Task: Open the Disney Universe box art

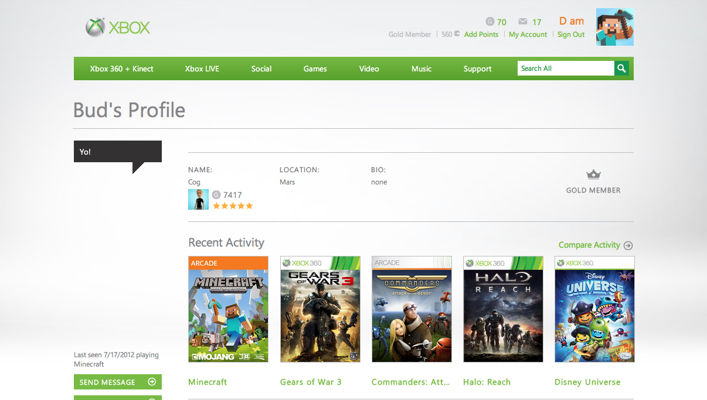Action: click(594, 309)
